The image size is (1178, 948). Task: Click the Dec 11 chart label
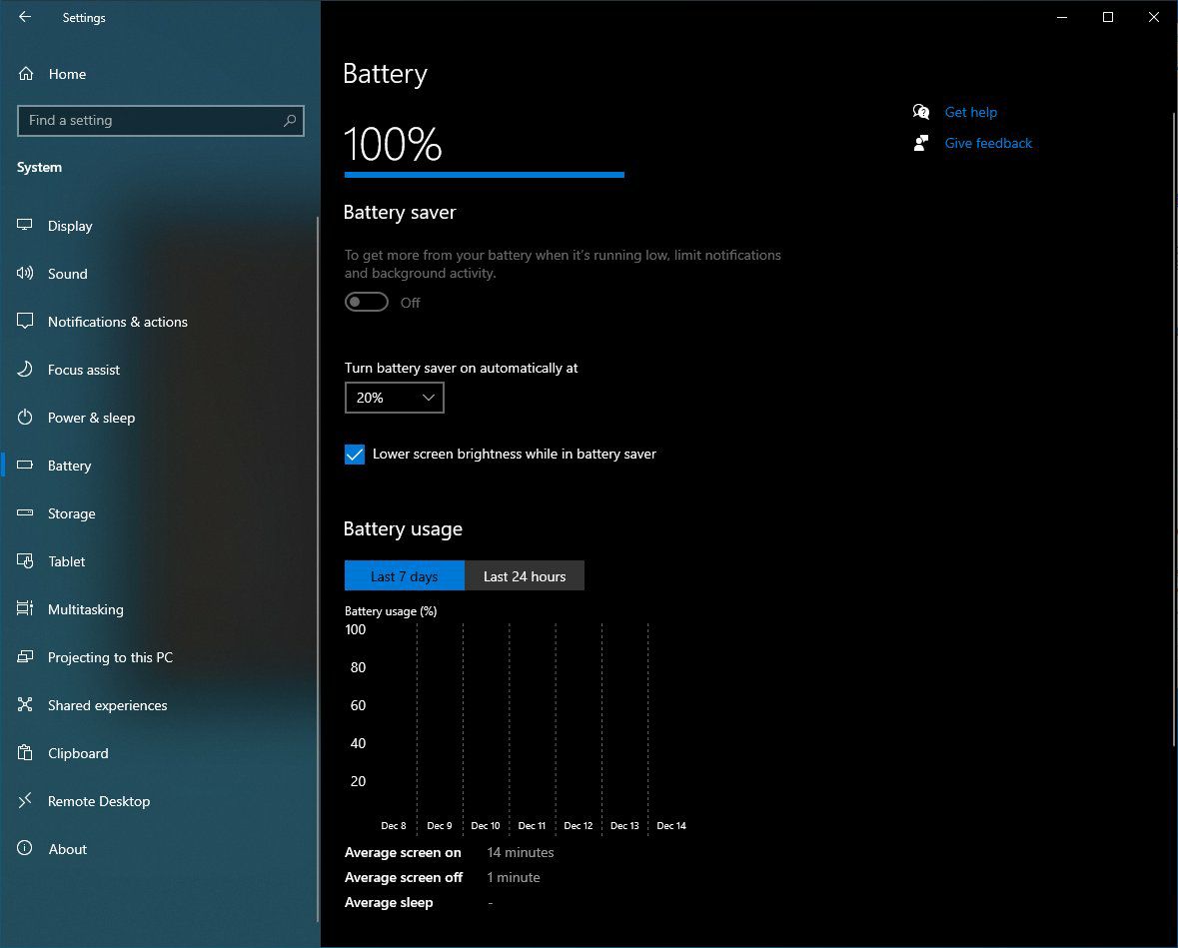(532, 825)
